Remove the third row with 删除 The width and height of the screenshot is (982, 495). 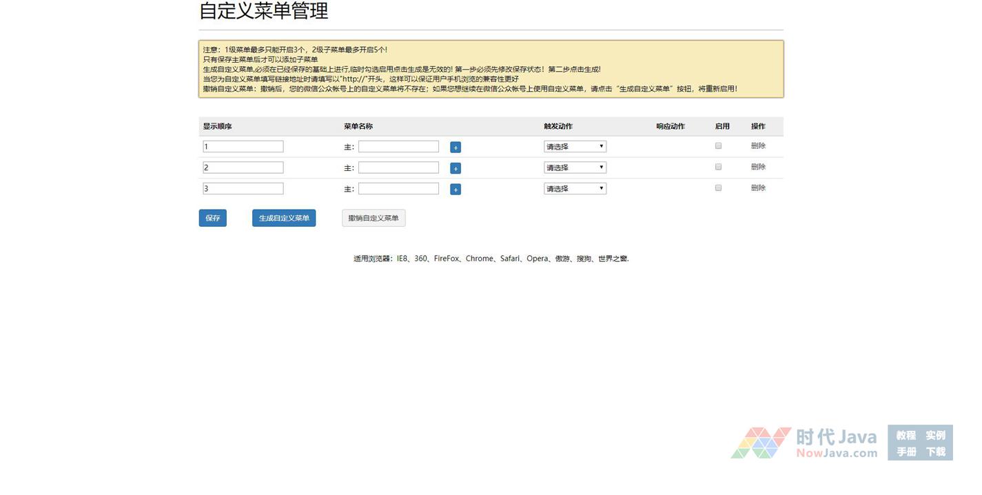[x=758, y=188]
